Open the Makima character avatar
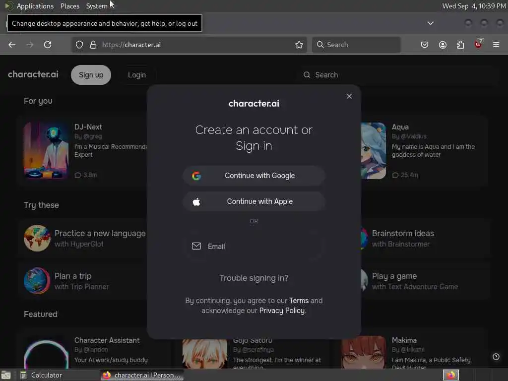 click(364, 353)
